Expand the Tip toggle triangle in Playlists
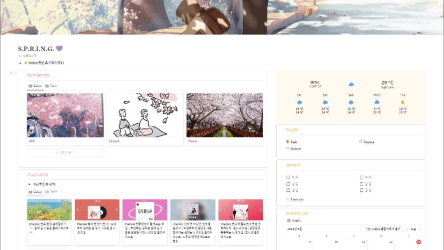444x250 pixels. point(29,184)
